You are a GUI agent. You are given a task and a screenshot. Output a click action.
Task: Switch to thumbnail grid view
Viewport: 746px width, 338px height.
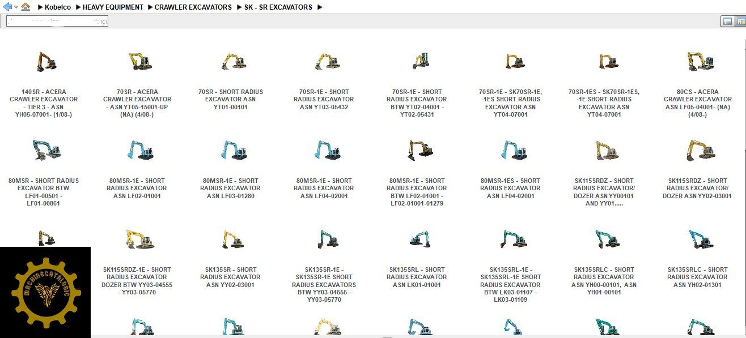click(740, 22)
